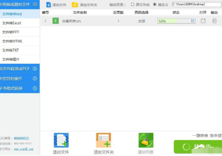Select the 原文件夹 output radio button
Screen dimensions: 222x156
pyautogui.click(x=133, y=4)
